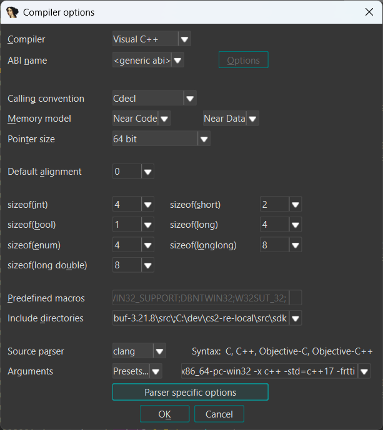
Task: Click the Parser specific options button
Action: click(x=191, y=392)
